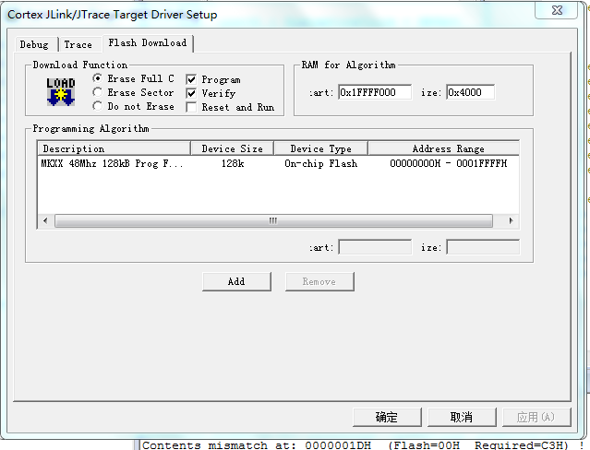The width and height of the screenshot is (590, 450).
Task: Click the Device Size column header
Action: (232, 148)
